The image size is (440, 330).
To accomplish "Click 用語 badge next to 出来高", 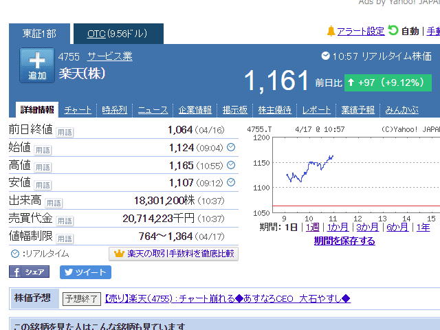I will (x=54, y=203).
